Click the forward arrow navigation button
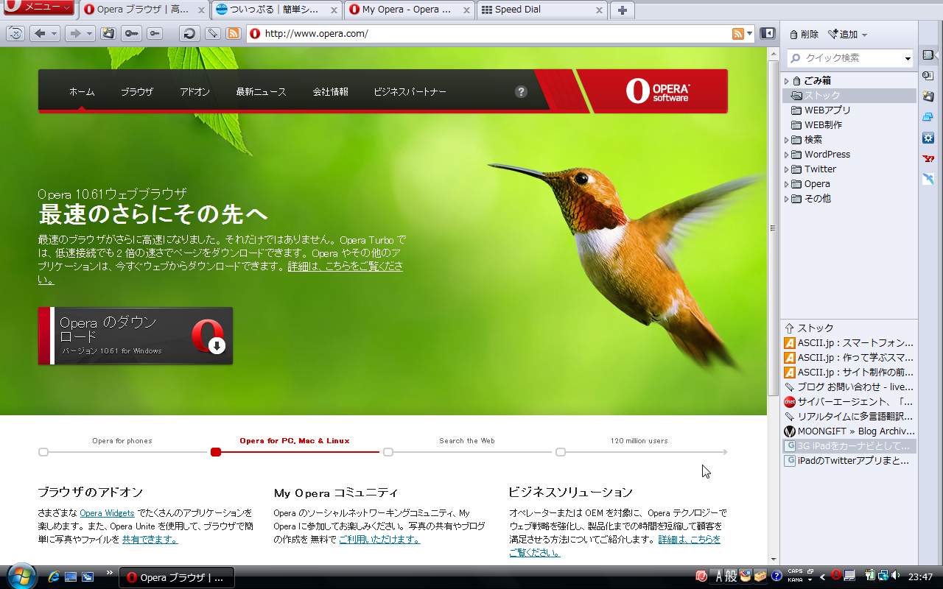Image resolution: width=943 pixels, height=589 pixels. (75, 33)
